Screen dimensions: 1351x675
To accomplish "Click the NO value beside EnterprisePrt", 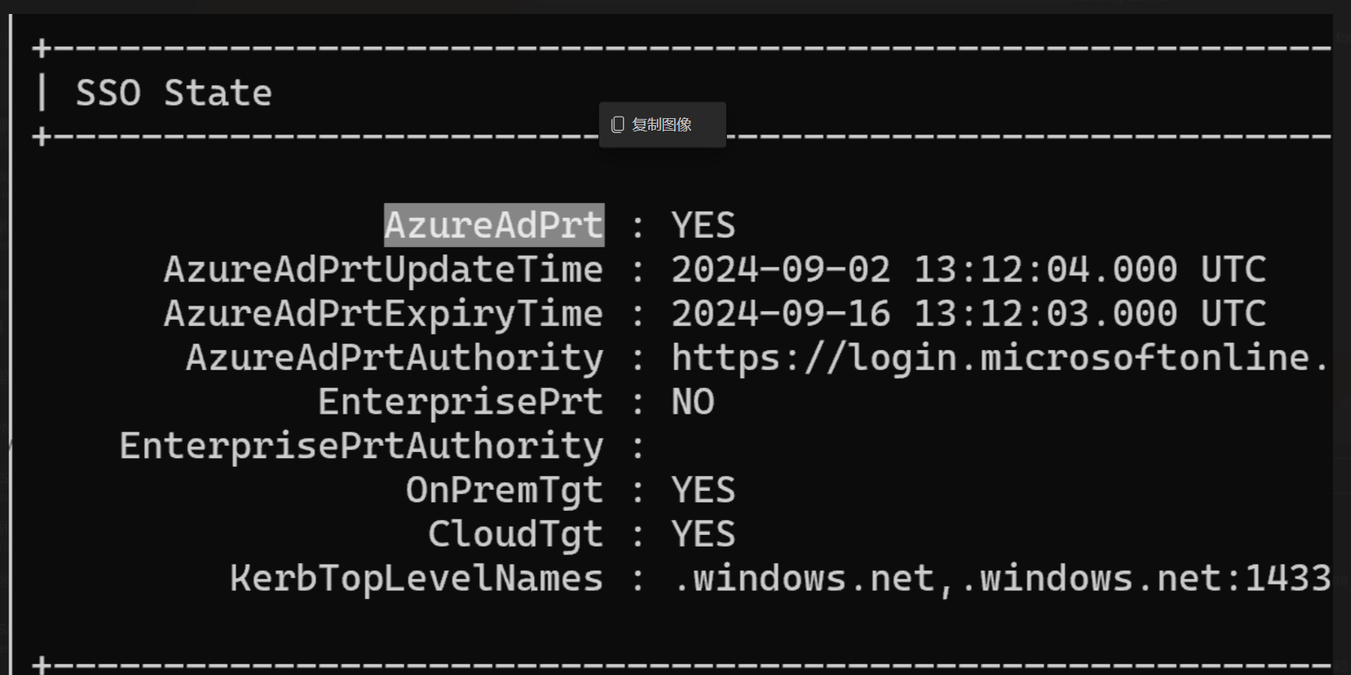I will point(693,402).
